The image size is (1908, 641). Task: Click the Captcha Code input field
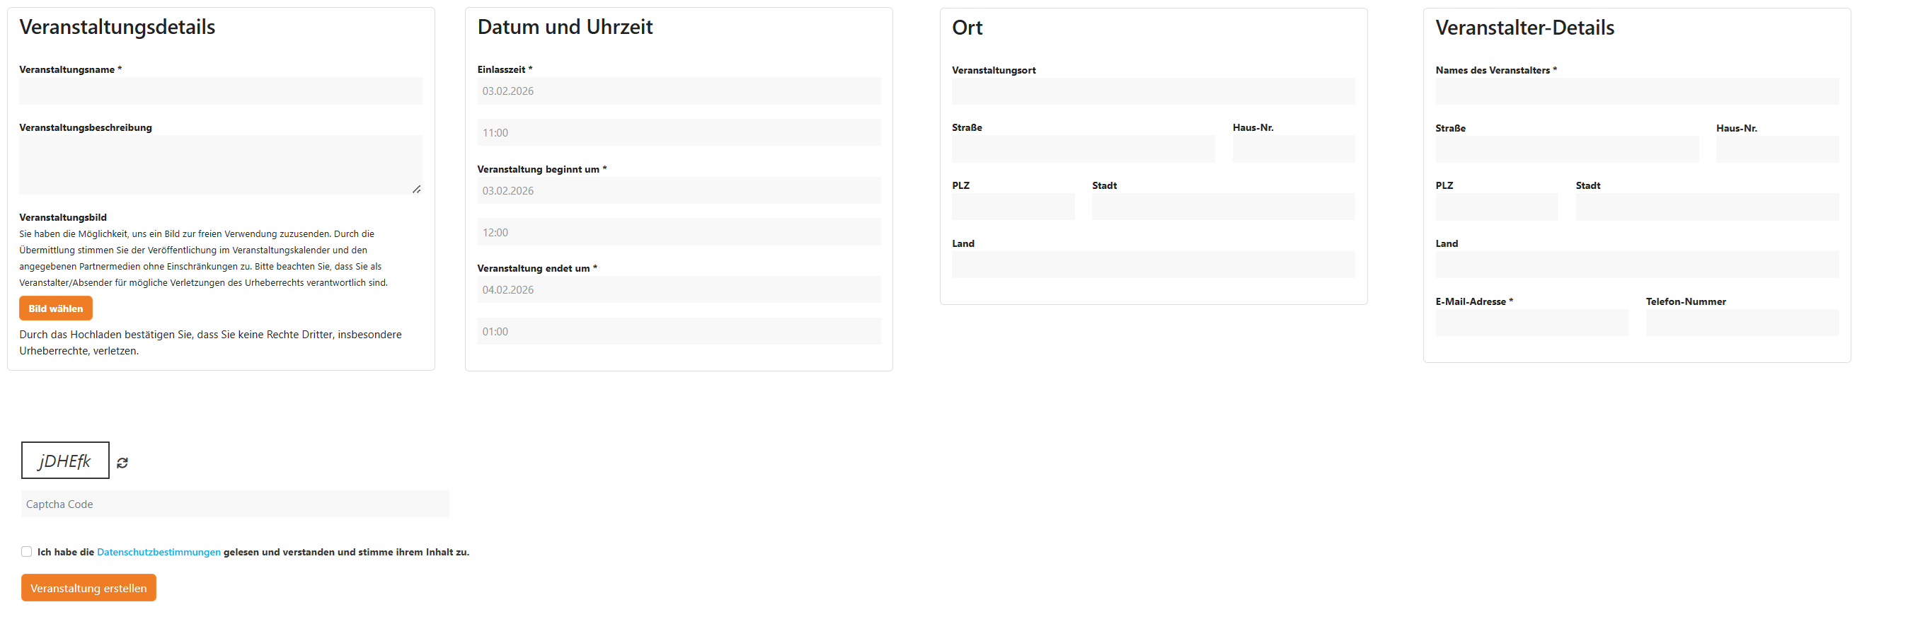(235, 504)
